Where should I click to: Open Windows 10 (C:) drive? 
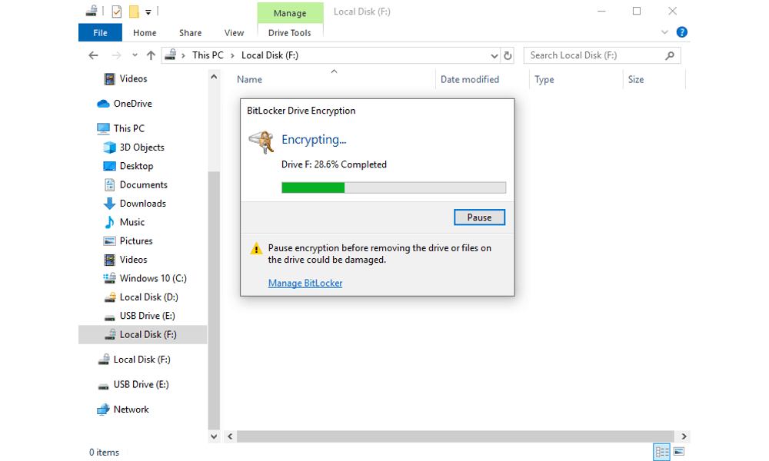153,278
